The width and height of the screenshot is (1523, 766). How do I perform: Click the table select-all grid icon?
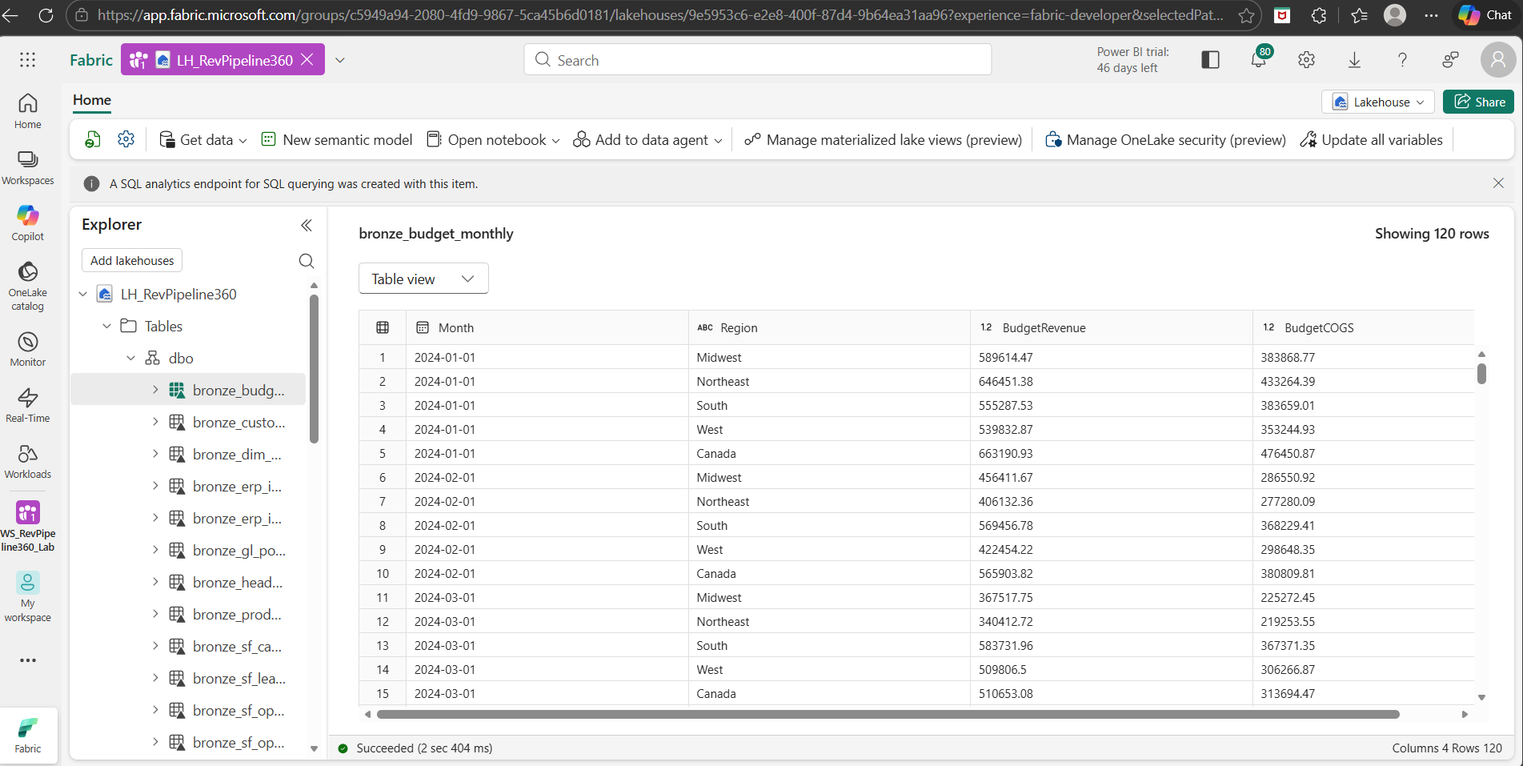tap(383, 327)
